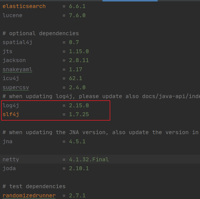Click the slf4j property key
The height and width of the screenshot is (199, 200).
[x=11, y=114]
